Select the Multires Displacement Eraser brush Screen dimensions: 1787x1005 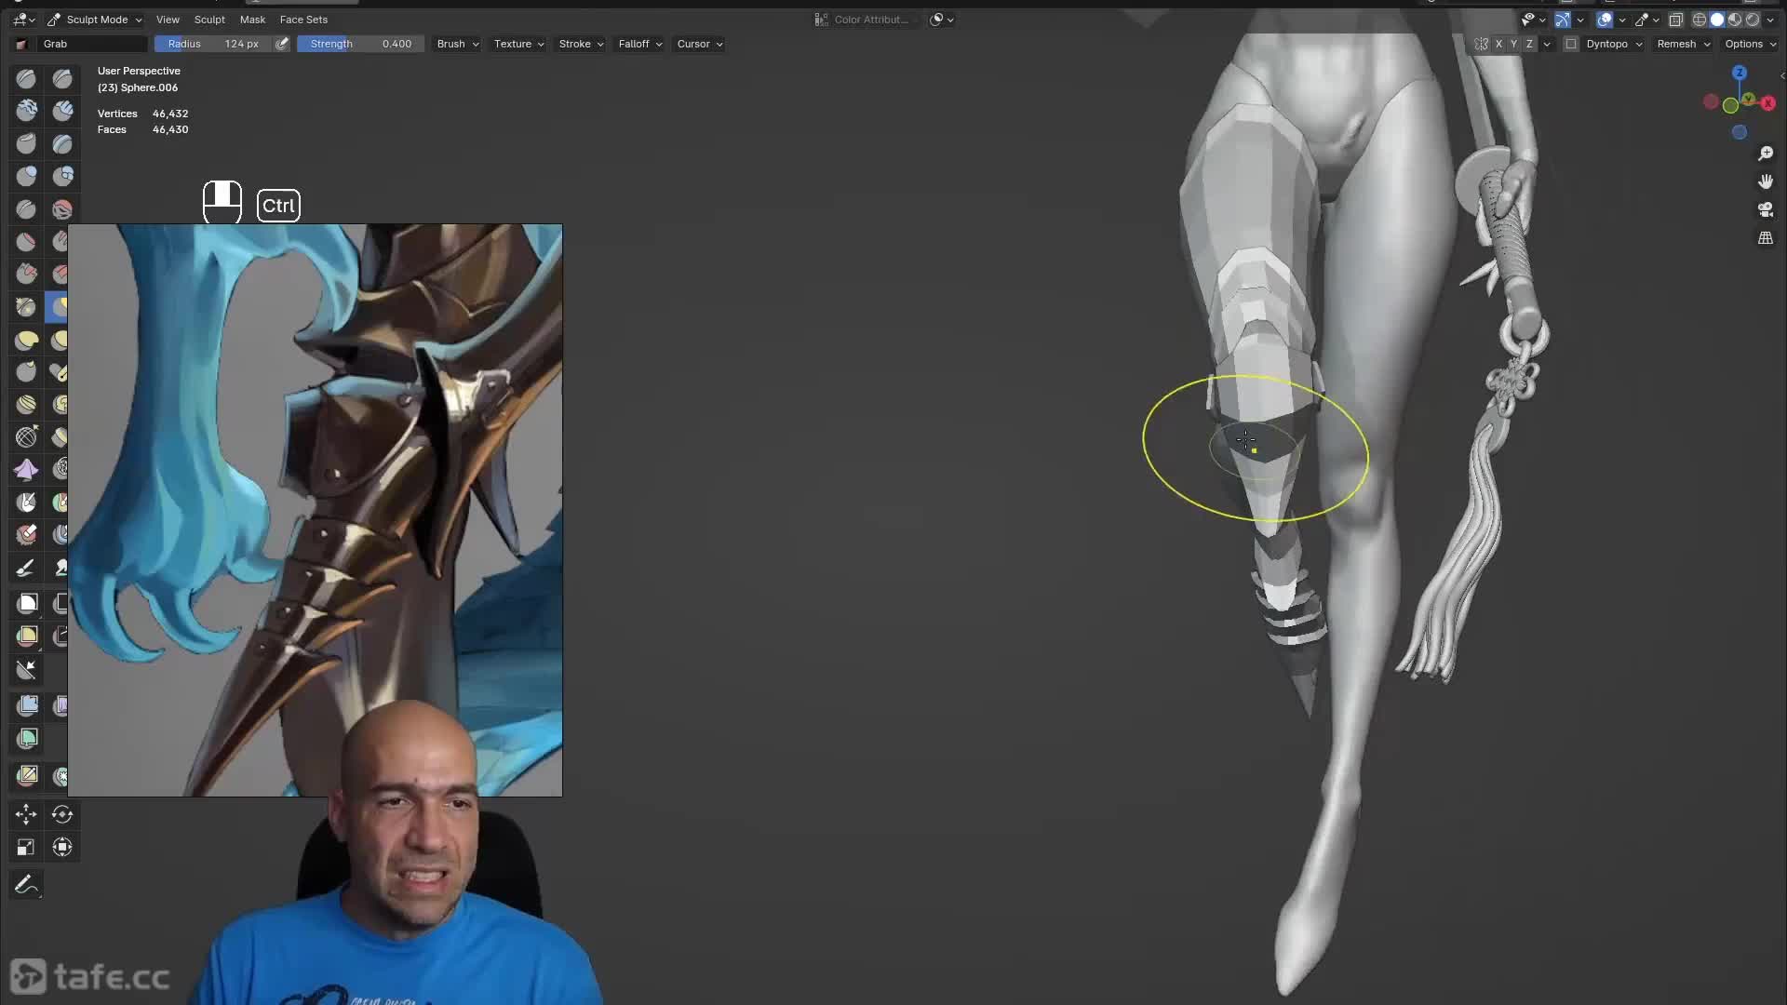click(x=26, y=535)
